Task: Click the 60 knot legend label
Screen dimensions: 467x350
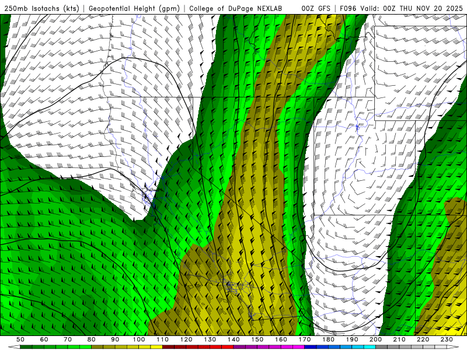Action: click(44, 339)
